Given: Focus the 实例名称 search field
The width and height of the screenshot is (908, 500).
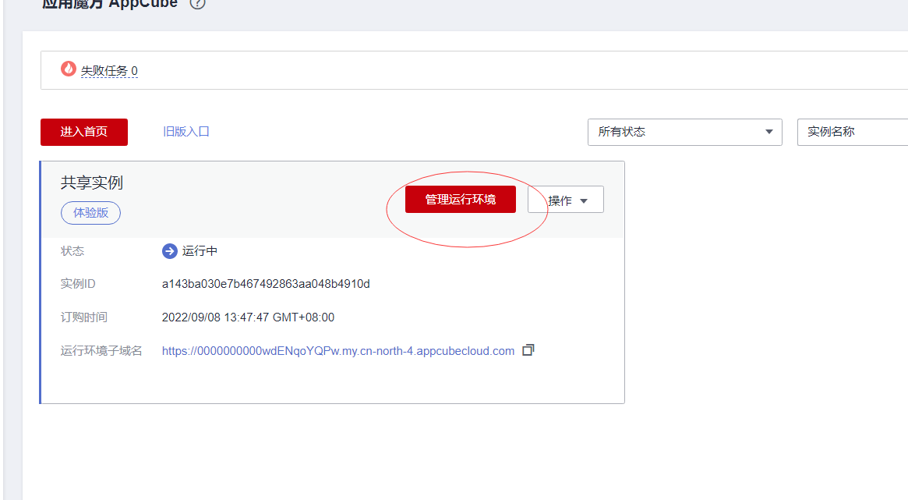Looking at the screenshot, I should pos(853,132).
